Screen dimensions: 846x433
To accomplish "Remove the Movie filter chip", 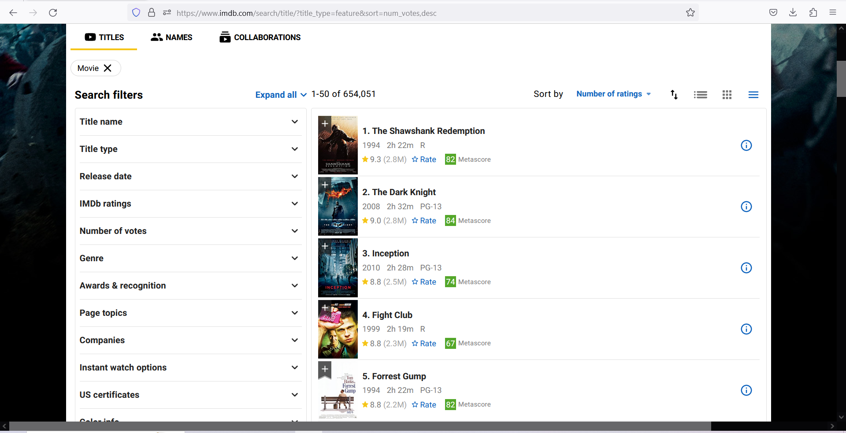I will click(107, 68).
